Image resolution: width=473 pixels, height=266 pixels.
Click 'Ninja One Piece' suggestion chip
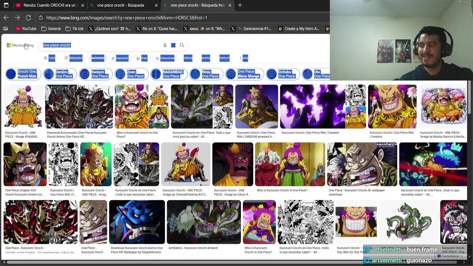pyautogui.click(x=206, y=74)
